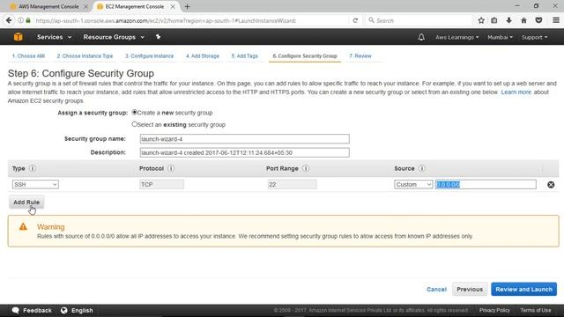
Task: Open the Privacy Policy link
Action: click(x=494, y=310)
